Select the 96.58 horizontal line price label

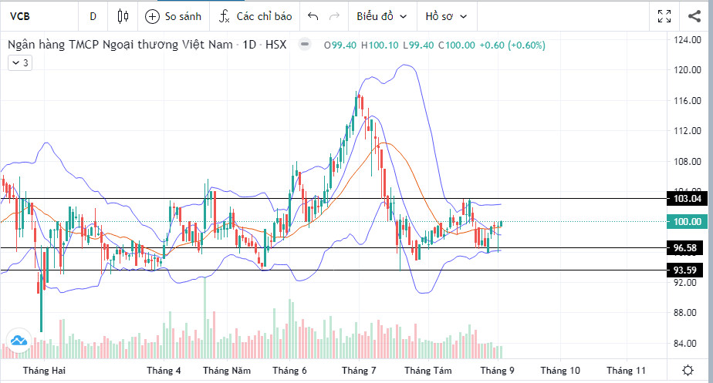(687, 248)
